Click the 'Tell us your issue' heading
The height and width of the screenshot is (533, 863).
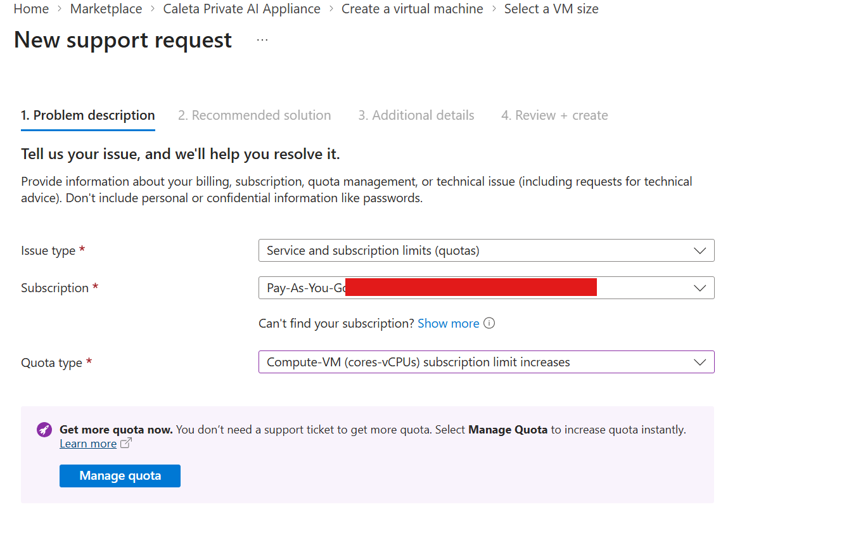pos(181,154)
